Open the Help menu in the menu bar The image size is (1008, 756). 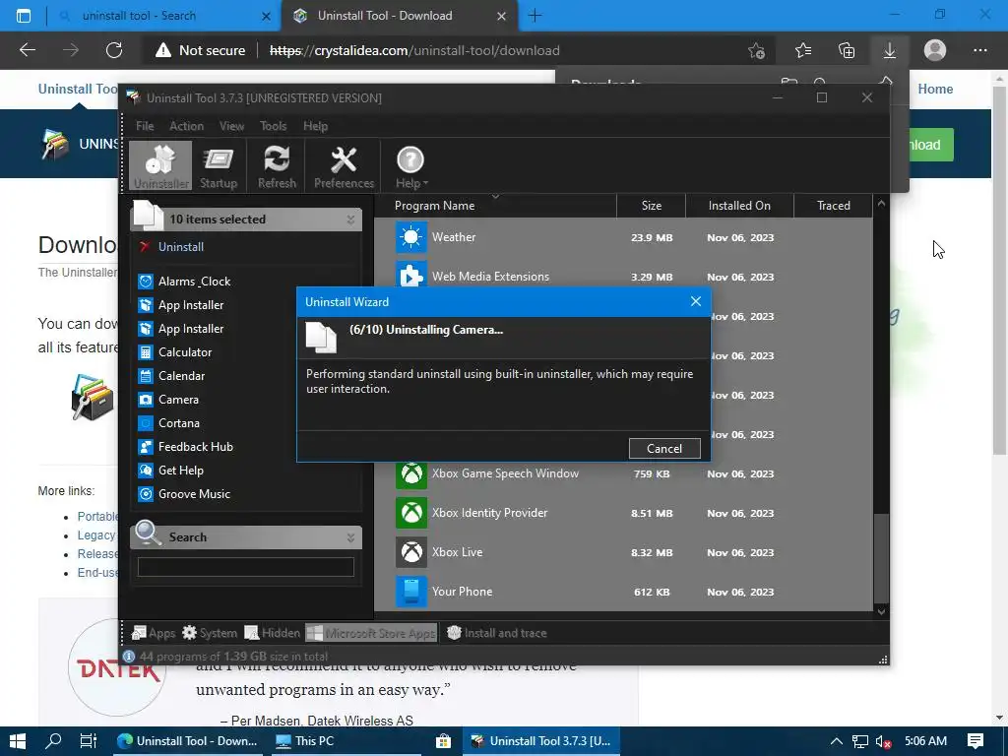[x=315, y=126]
